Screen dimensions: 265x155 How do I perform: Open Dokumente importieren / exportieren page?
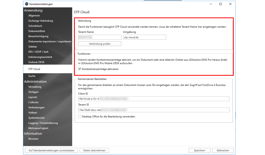(50, 42)
